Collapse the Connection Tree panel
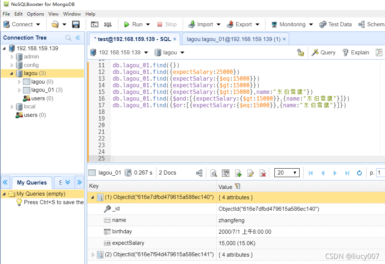 (78, 38)
